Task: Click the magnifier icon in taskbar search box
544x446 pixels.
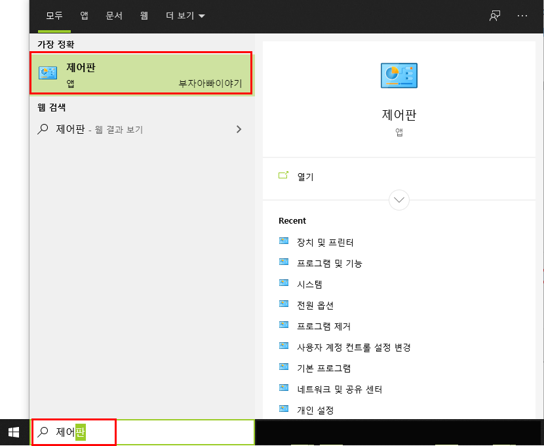Action: (43, 432)
